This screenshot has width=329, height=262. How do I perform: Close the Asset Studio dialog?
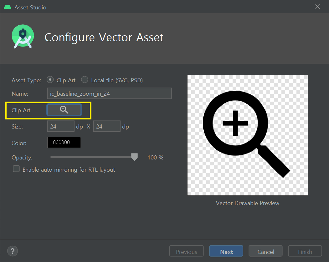(x=318, y=7)
